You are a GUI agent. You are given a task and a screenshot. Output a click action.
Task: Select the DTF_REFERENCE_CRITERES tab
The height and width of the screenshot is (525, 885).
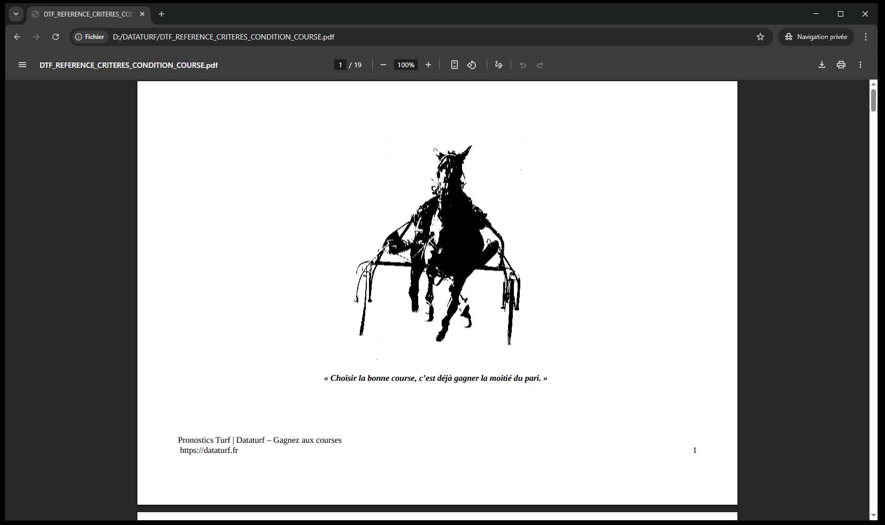point(86,14)
